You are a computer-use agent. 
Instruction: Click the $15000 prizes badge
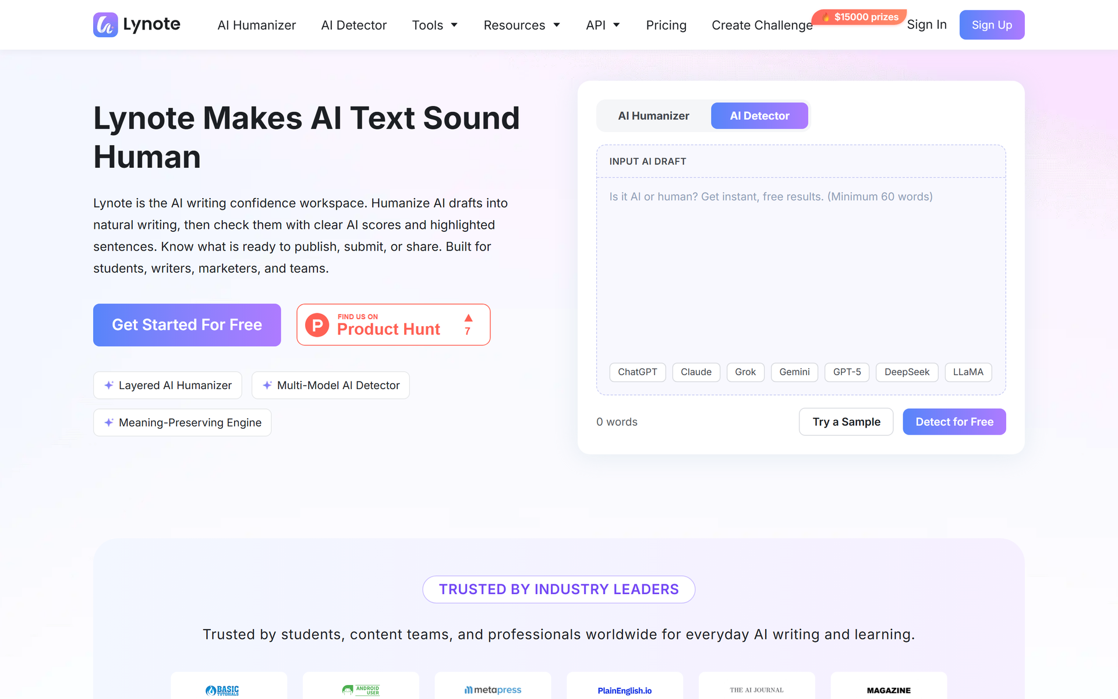click(859, 17)
